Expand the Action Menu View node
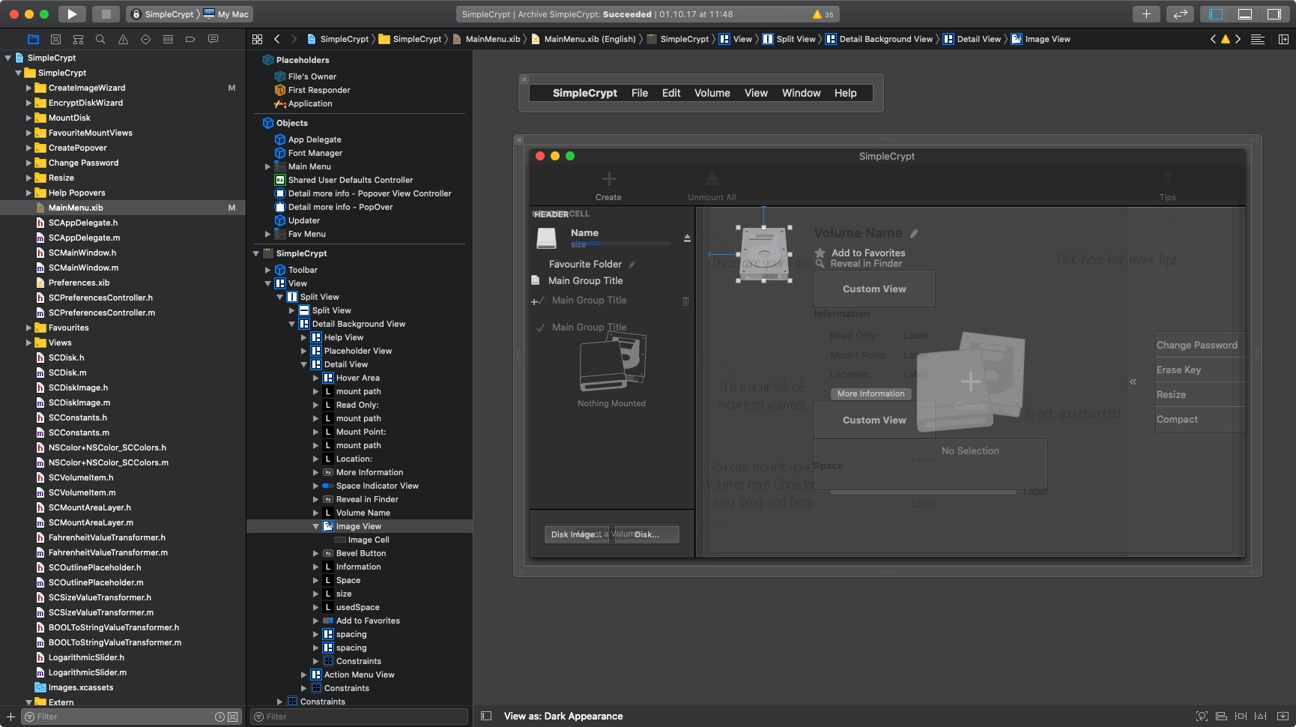Screen dimensions: 1296x727 303,675
